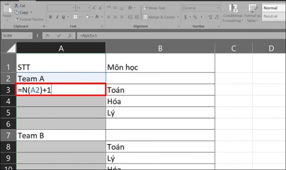The height and width of the screenshot is (170, 286).
Task: Toggle Underline formatting
Action: 63,17
